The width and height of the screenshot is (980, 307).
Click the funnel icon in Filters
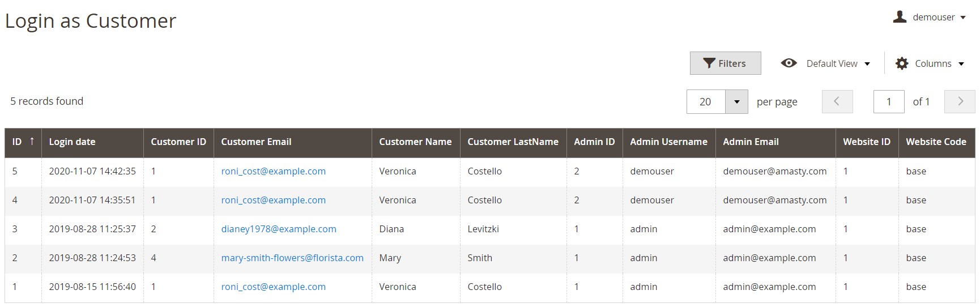[x=709, y=63]
